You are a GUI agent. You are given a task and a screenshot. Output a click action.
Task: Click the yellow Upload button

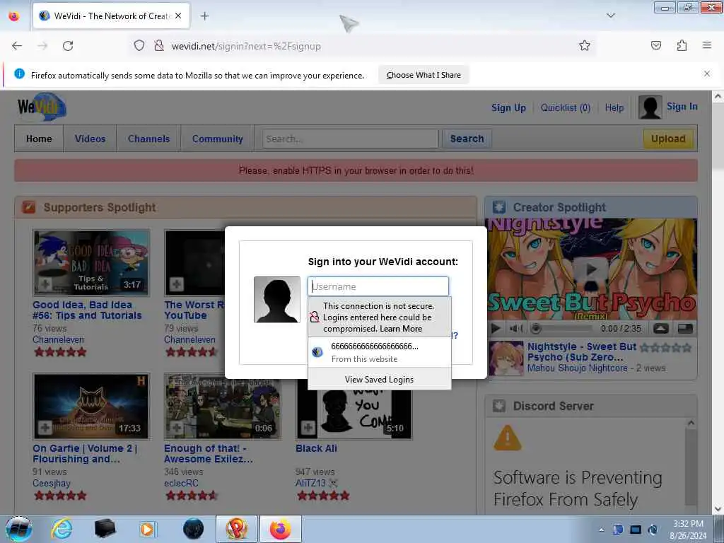tap(668, 139)
